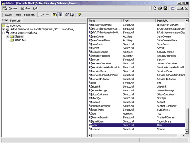Click the New console page icon
The height and width of the screenshot is (143, 190).
click(x=155, y=8)
